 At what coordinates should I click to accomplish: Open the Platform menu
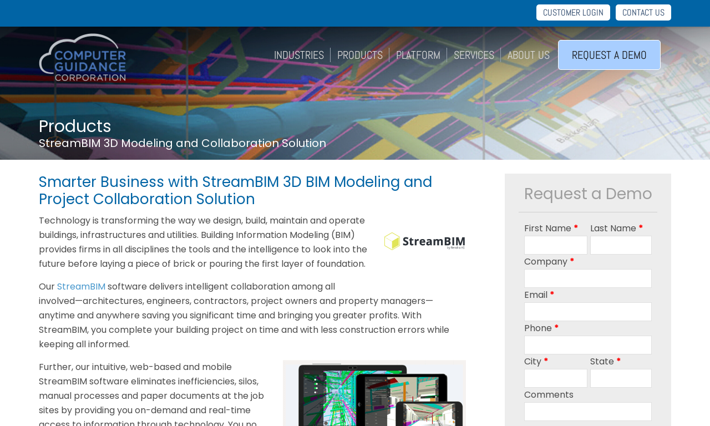418,55
